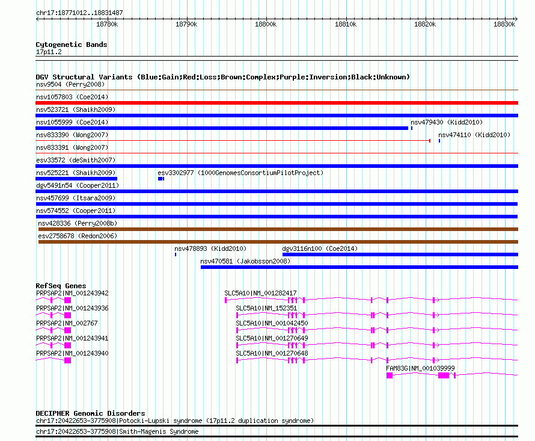Click the small nsv474110 gain marker

coord(439,141)
